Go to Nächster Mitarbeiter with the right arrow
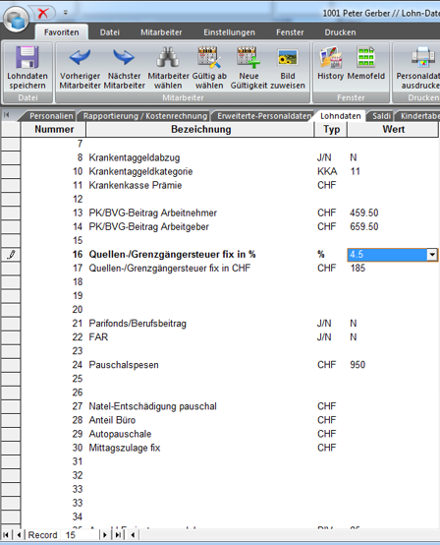Screen dimensions: 440x545 tap(124, 57)
